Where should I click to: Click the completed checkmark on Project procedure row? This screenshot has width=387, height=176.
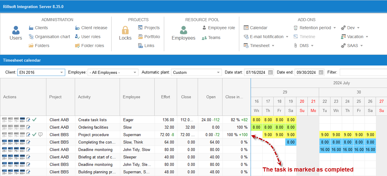point(34,134)
